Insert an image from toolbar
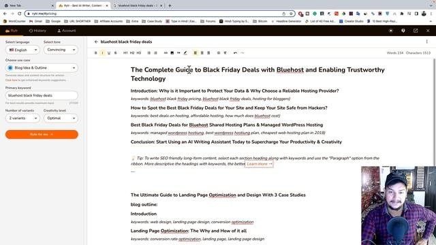436x245 pixels. (172, 53)
